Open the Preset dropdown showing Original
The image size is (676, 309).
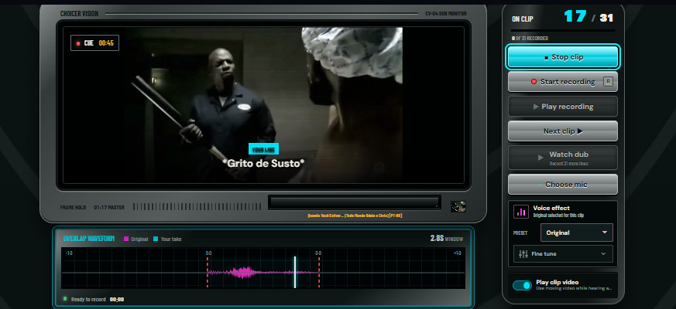pyautogui.click(x=576, y=233)
